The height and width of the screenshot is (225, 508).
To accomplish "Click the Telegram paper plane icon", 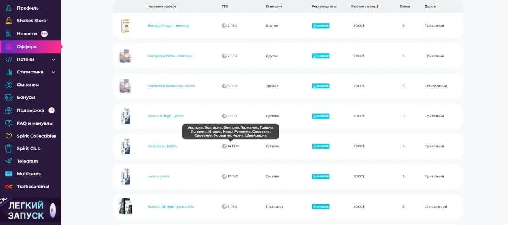I will 8,161.
